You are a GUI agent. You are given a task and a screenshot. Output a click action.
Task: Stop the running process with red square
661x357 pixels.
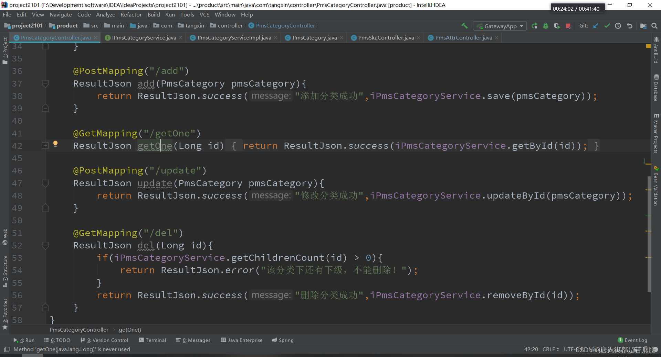pyautogui.click(x=568, y=26)
